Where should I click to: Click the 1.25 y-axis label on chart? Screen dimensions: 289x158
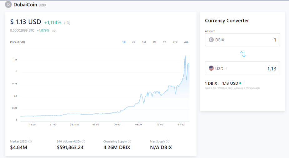(15, 59)
